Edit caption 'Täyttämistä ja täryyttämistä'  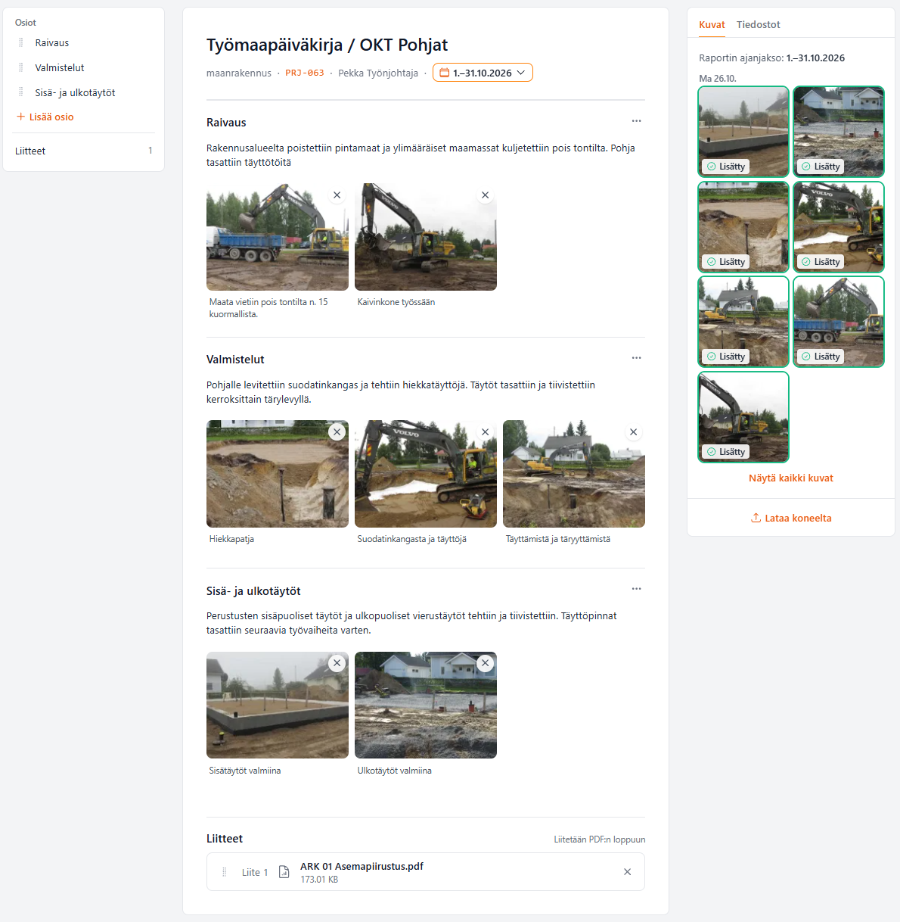pyautogui.click(x=558, y=539)
